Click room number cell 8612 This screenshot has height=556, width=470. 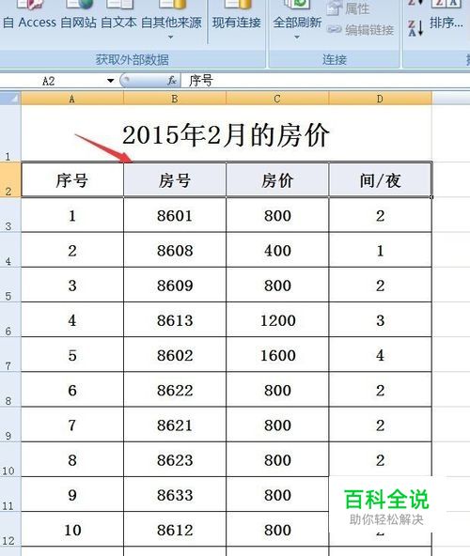175,529
